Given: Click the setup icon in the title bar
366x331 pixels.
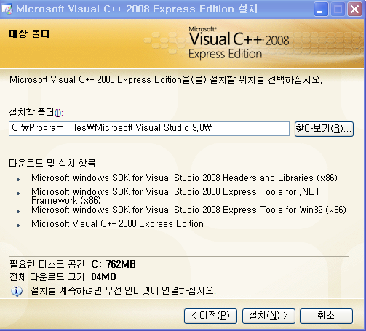Looking at the screenshot, I should pos(7,9).
